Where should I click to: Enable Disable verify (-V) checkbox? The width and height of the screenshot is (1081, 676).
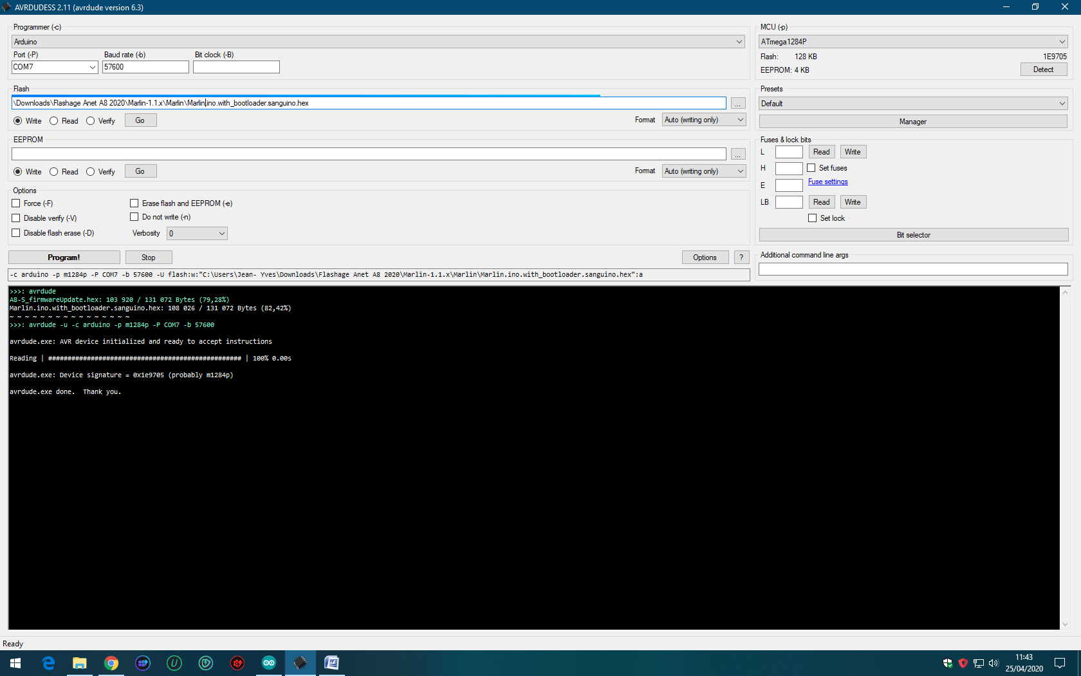pyautogui.click(x=16, y=218)
